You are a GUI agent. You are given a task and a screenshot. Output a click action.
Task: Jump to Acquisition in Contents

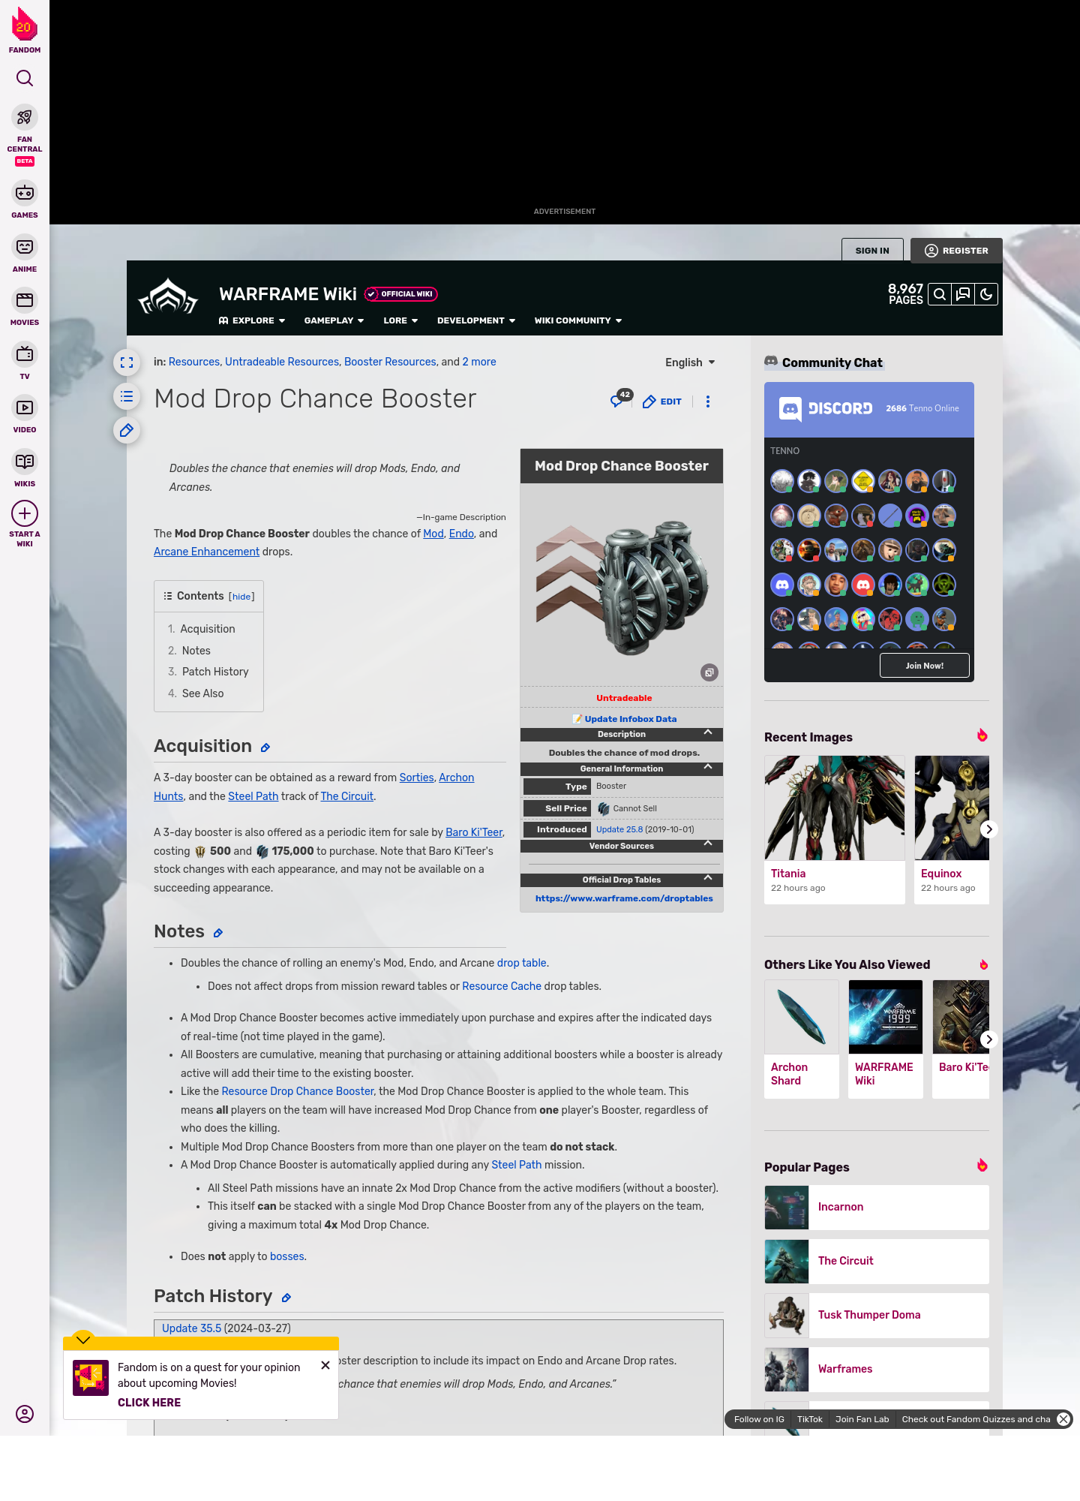(x=208, y=629)
